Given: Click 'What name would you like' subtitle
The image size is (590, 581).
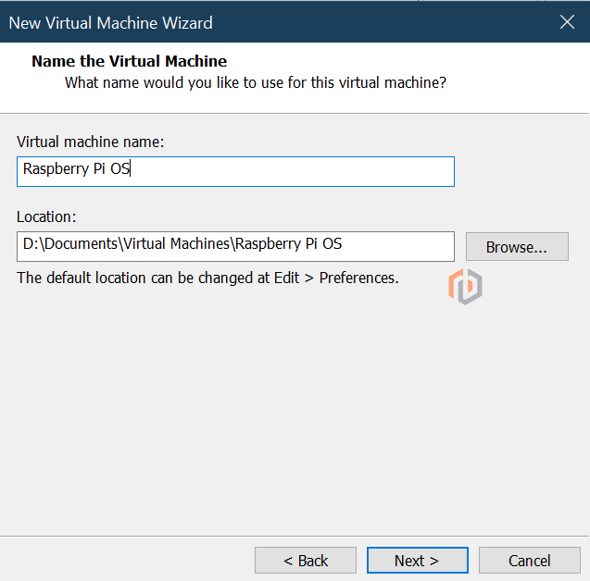Looking at the screenshot, I should (256, 82).
